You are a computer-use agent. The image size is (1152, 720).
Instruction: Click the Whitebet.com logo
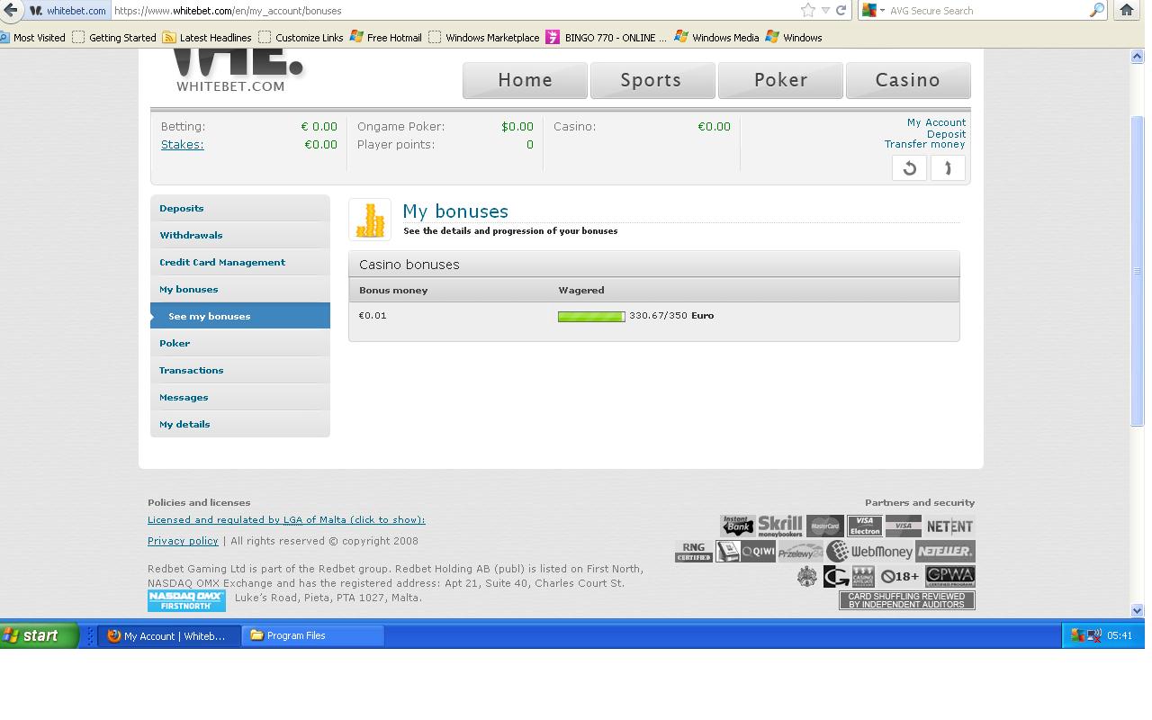click(238, 71)
